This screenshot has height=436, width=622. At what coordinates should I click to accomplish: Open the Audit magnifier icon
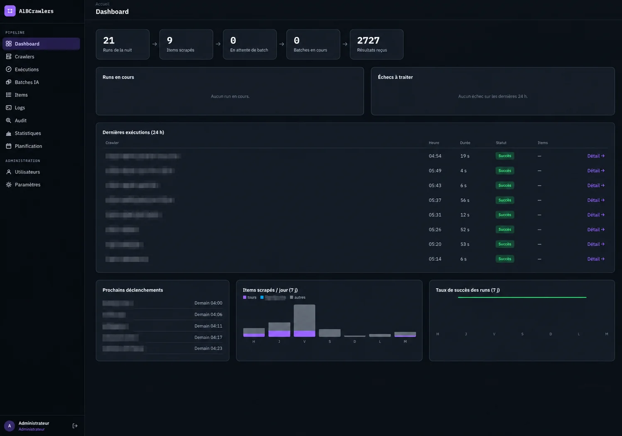click(x=9, y=120)
